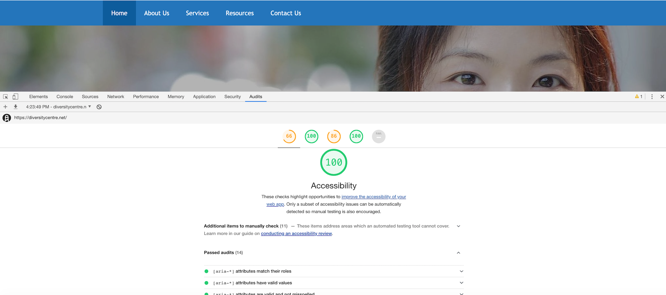Open 'conducting an accessibility review' link
This screenshot has height=295, width=666.
click(x=296, y=233)
